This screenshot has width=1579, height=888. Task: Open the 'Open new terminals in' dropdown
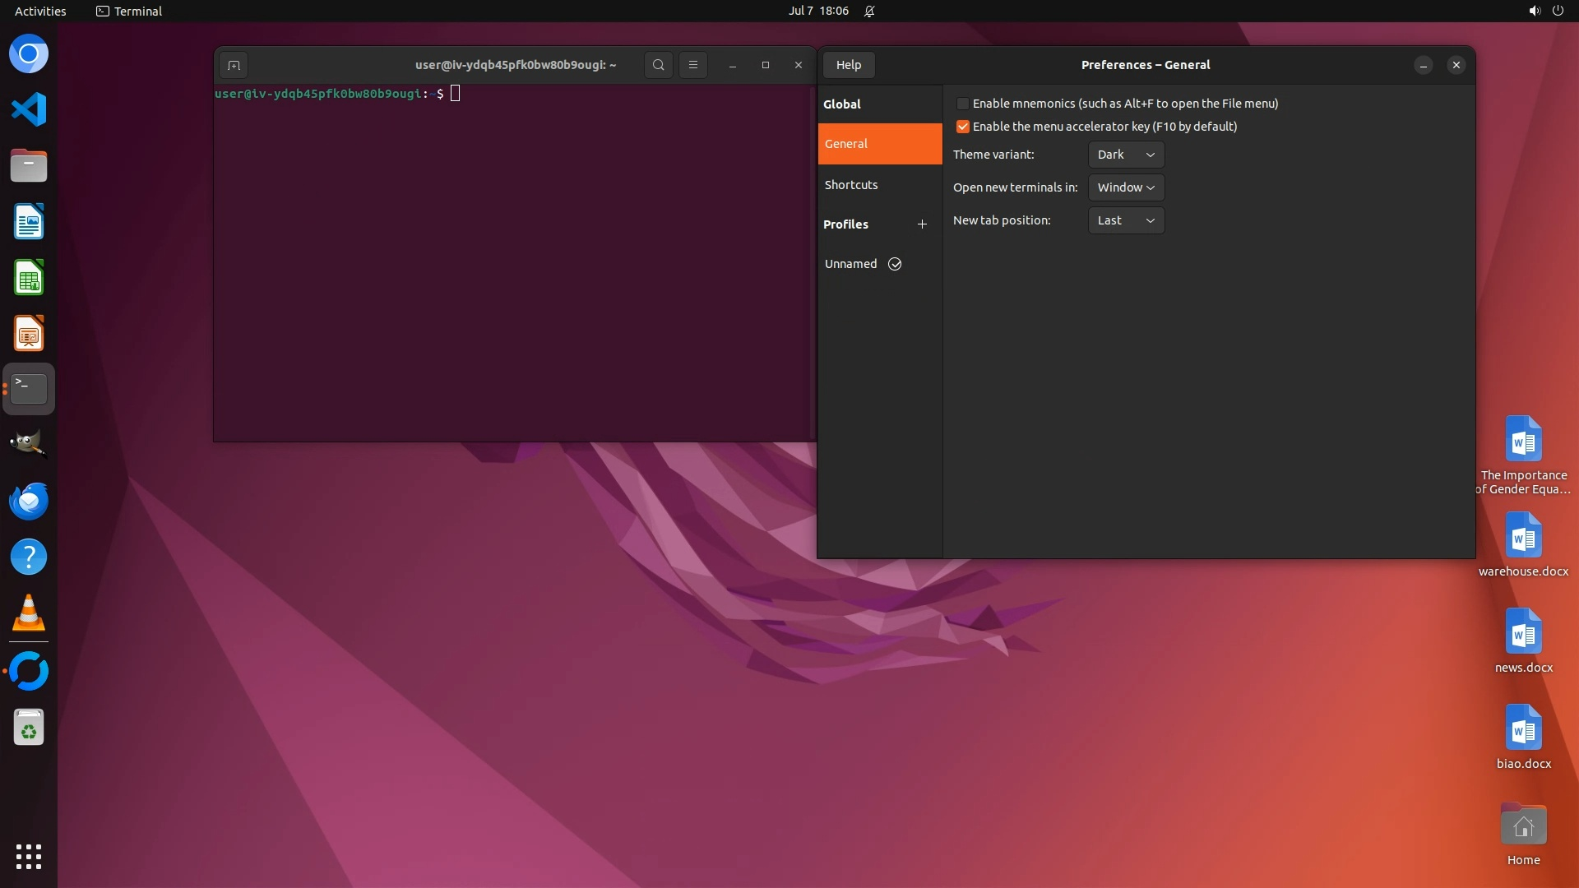pyautogui.click(x=1126, y=187)
